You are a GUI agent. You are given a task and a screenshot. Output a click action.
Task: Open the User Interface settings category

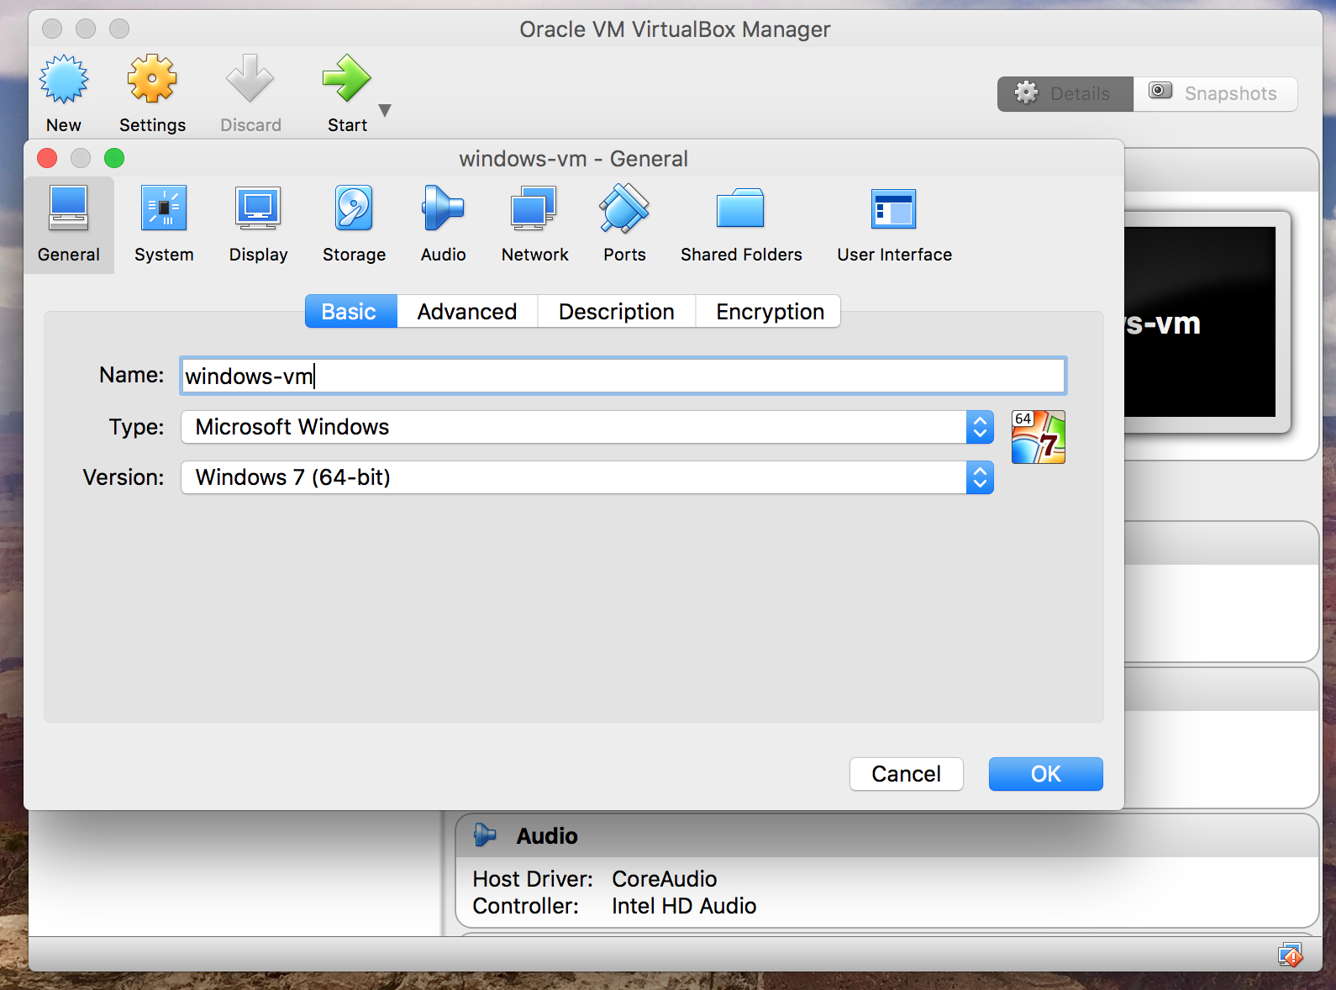pyautogui.click(x=894, y=224)
